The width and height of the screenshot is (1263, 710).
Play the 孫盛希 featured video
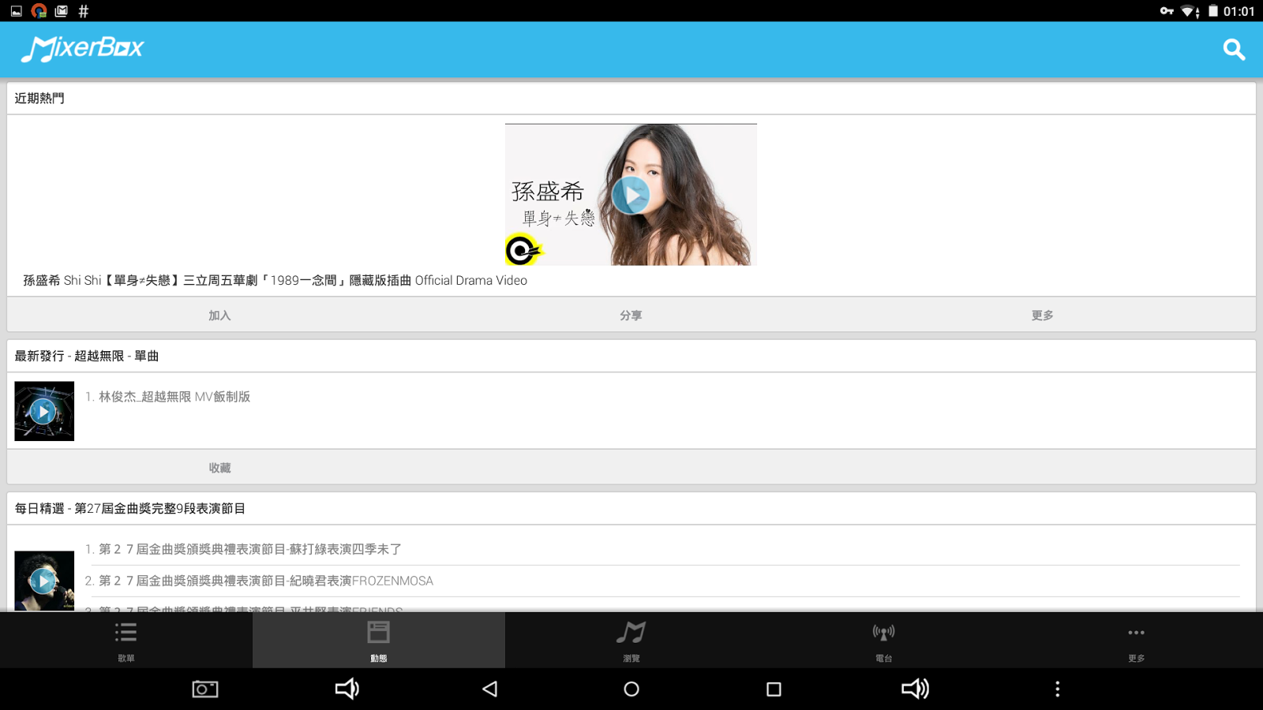(x=631, y=194)
